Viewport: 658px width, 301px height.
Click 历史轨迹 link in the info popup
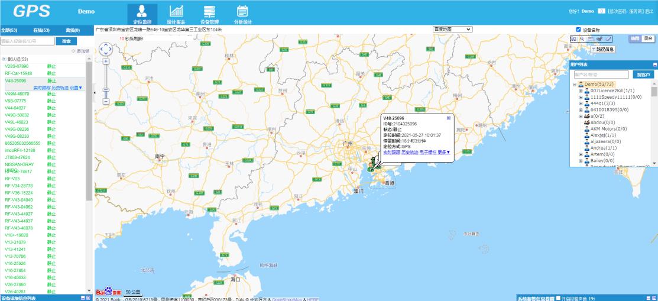[410, 152]
